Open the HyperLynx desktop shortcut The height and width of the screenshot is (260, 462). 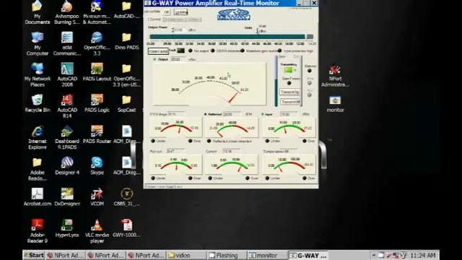click(67, 228)
